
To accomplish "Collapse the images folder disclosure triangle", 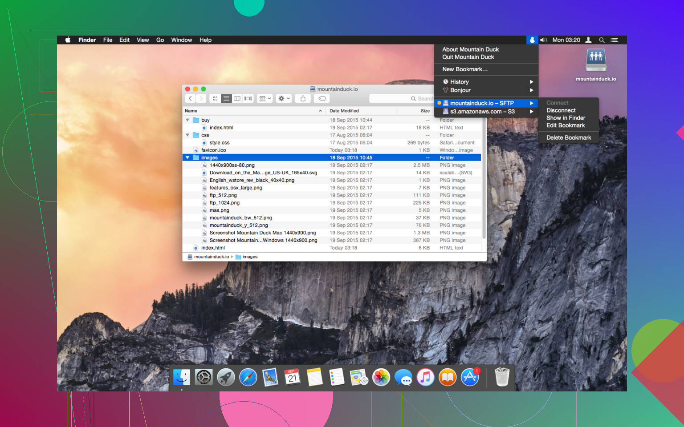I will [x=187, y=157].
